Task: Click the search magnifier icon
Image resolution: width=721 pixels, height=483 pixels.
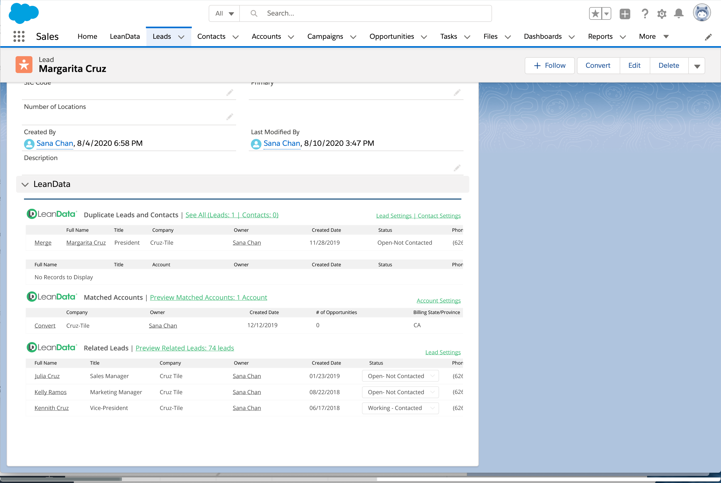Action: (x=253, y=13)
